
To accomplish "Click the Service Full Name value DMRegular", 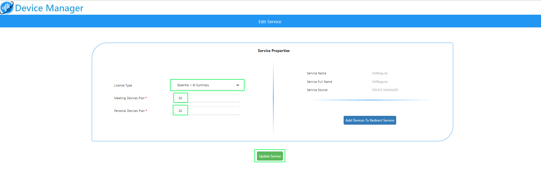I will point(380,82).
